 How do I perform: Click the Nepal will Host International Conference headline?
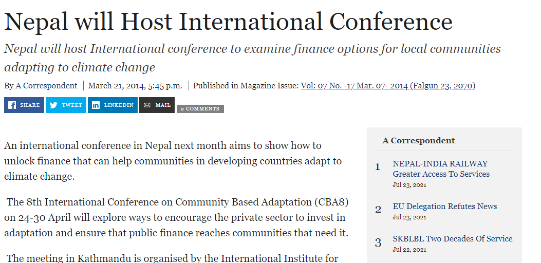point(228,22)
